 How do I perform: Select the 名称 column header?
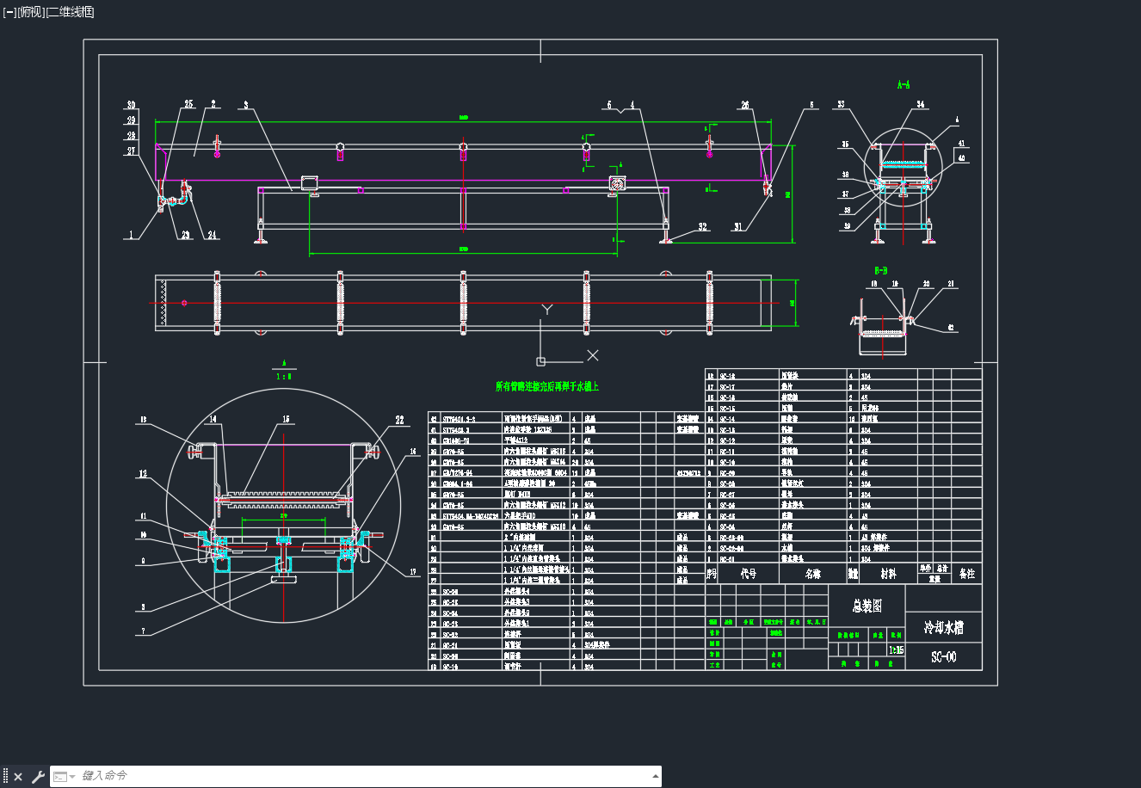pos(812,574)
